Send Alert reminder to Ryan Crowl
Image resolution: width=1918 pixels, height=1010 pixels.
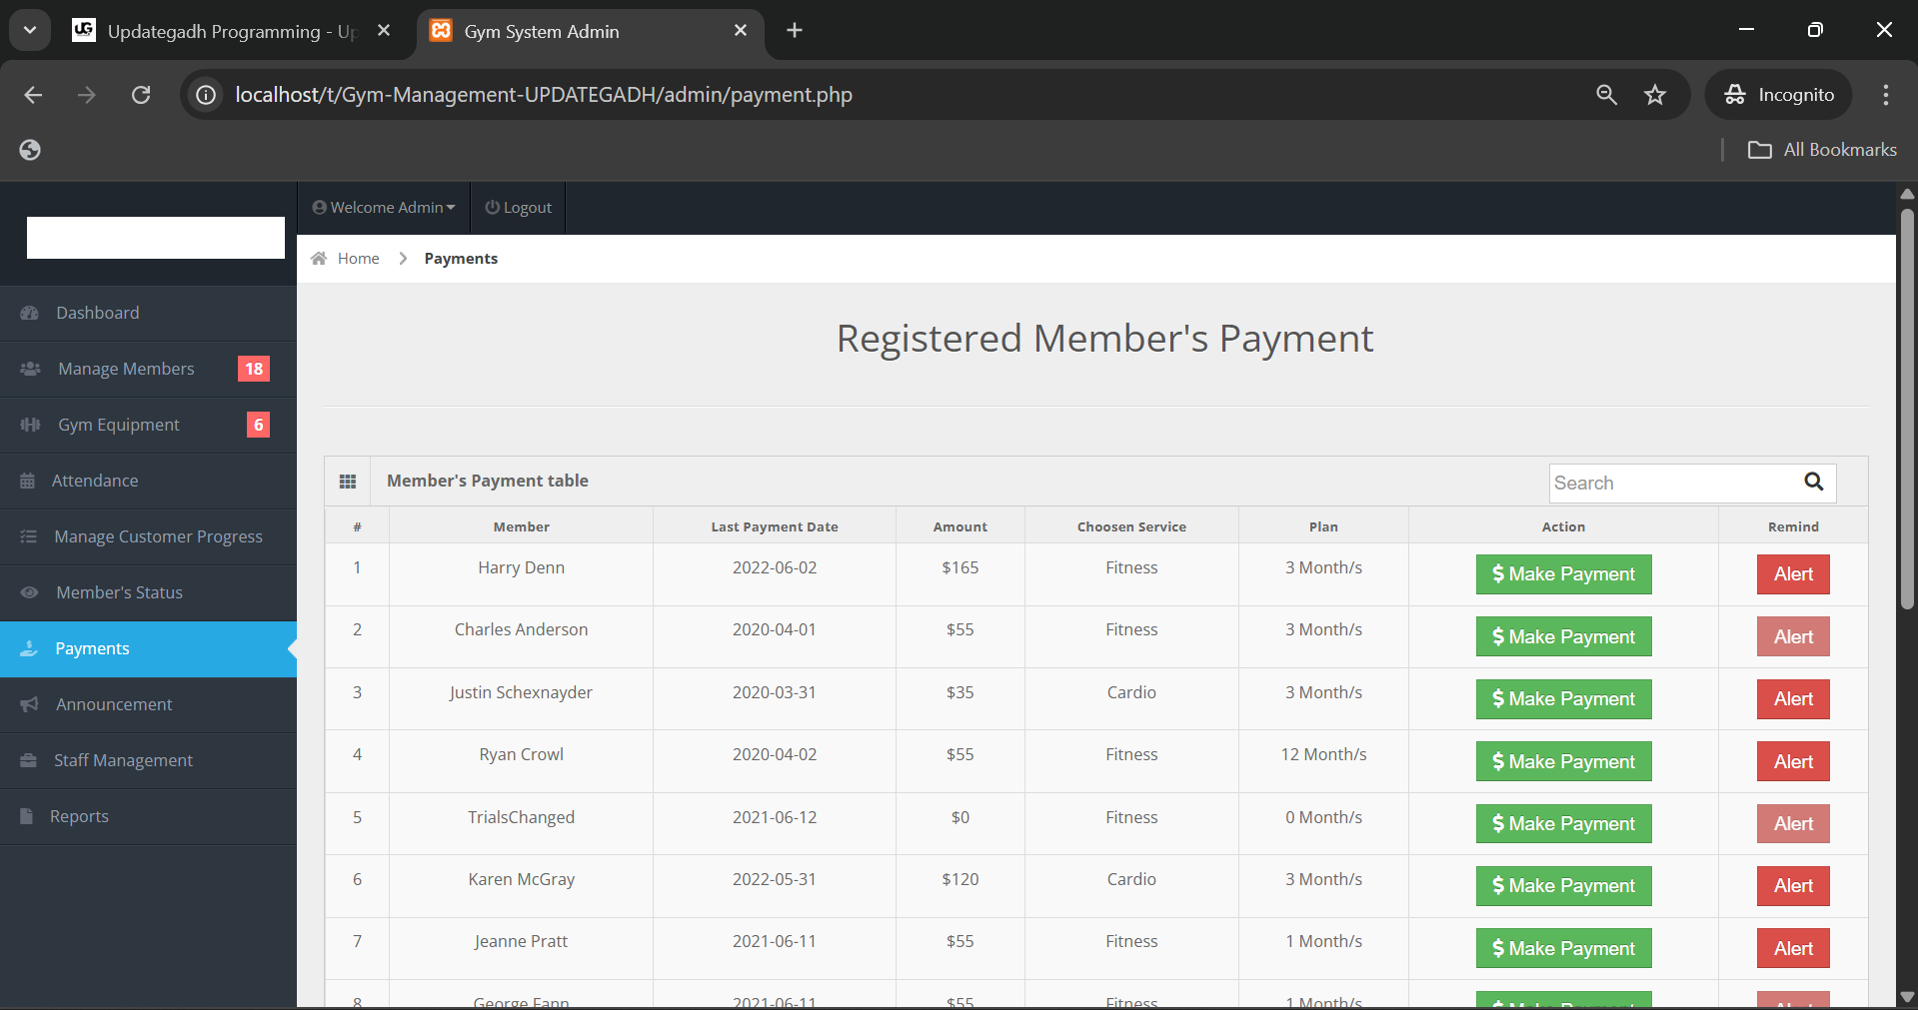1793,761
